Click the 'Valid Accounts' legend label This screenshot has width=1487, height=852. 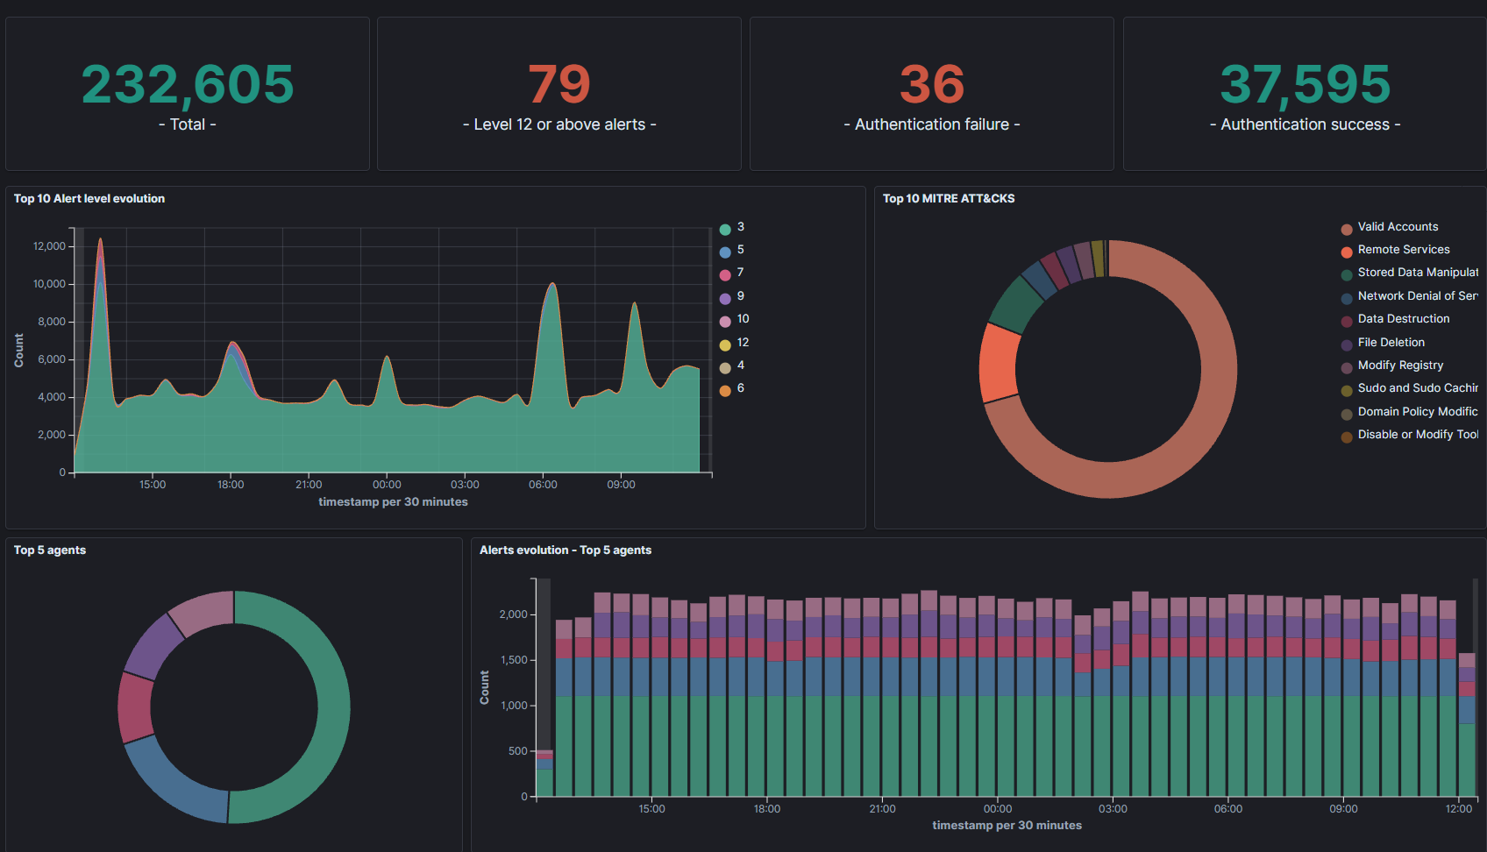point(1398,227)
